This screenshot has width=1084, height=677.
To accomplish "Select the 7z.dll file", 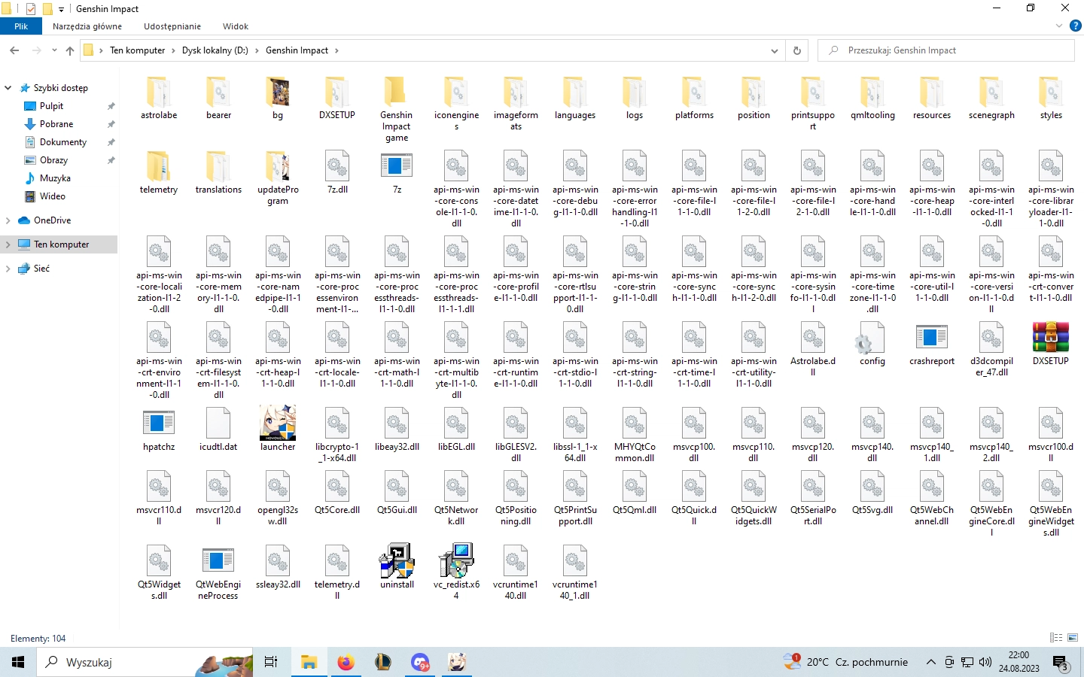I will [x=337, y=172].
